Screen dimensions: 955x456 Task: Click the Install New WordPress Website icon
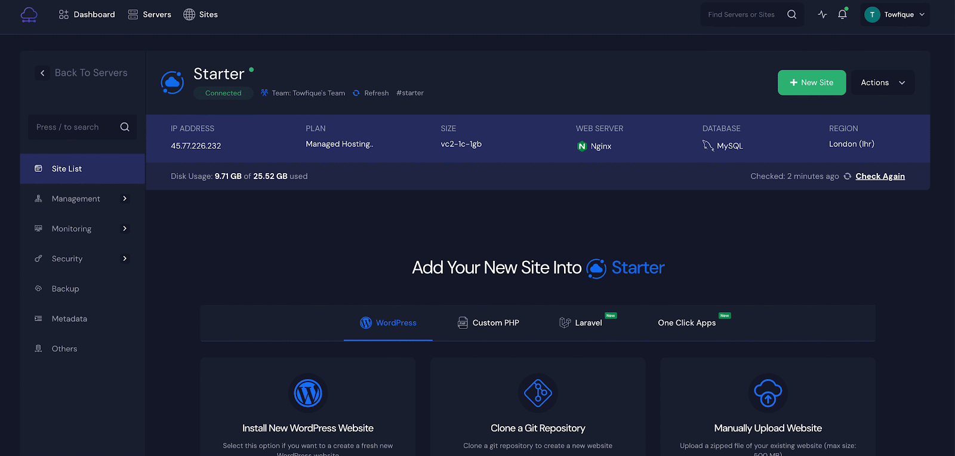pyautogui.click(x=308, y=393)
